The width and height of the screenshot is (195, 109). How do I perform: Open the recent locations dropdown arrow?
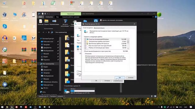click(46, 32)
